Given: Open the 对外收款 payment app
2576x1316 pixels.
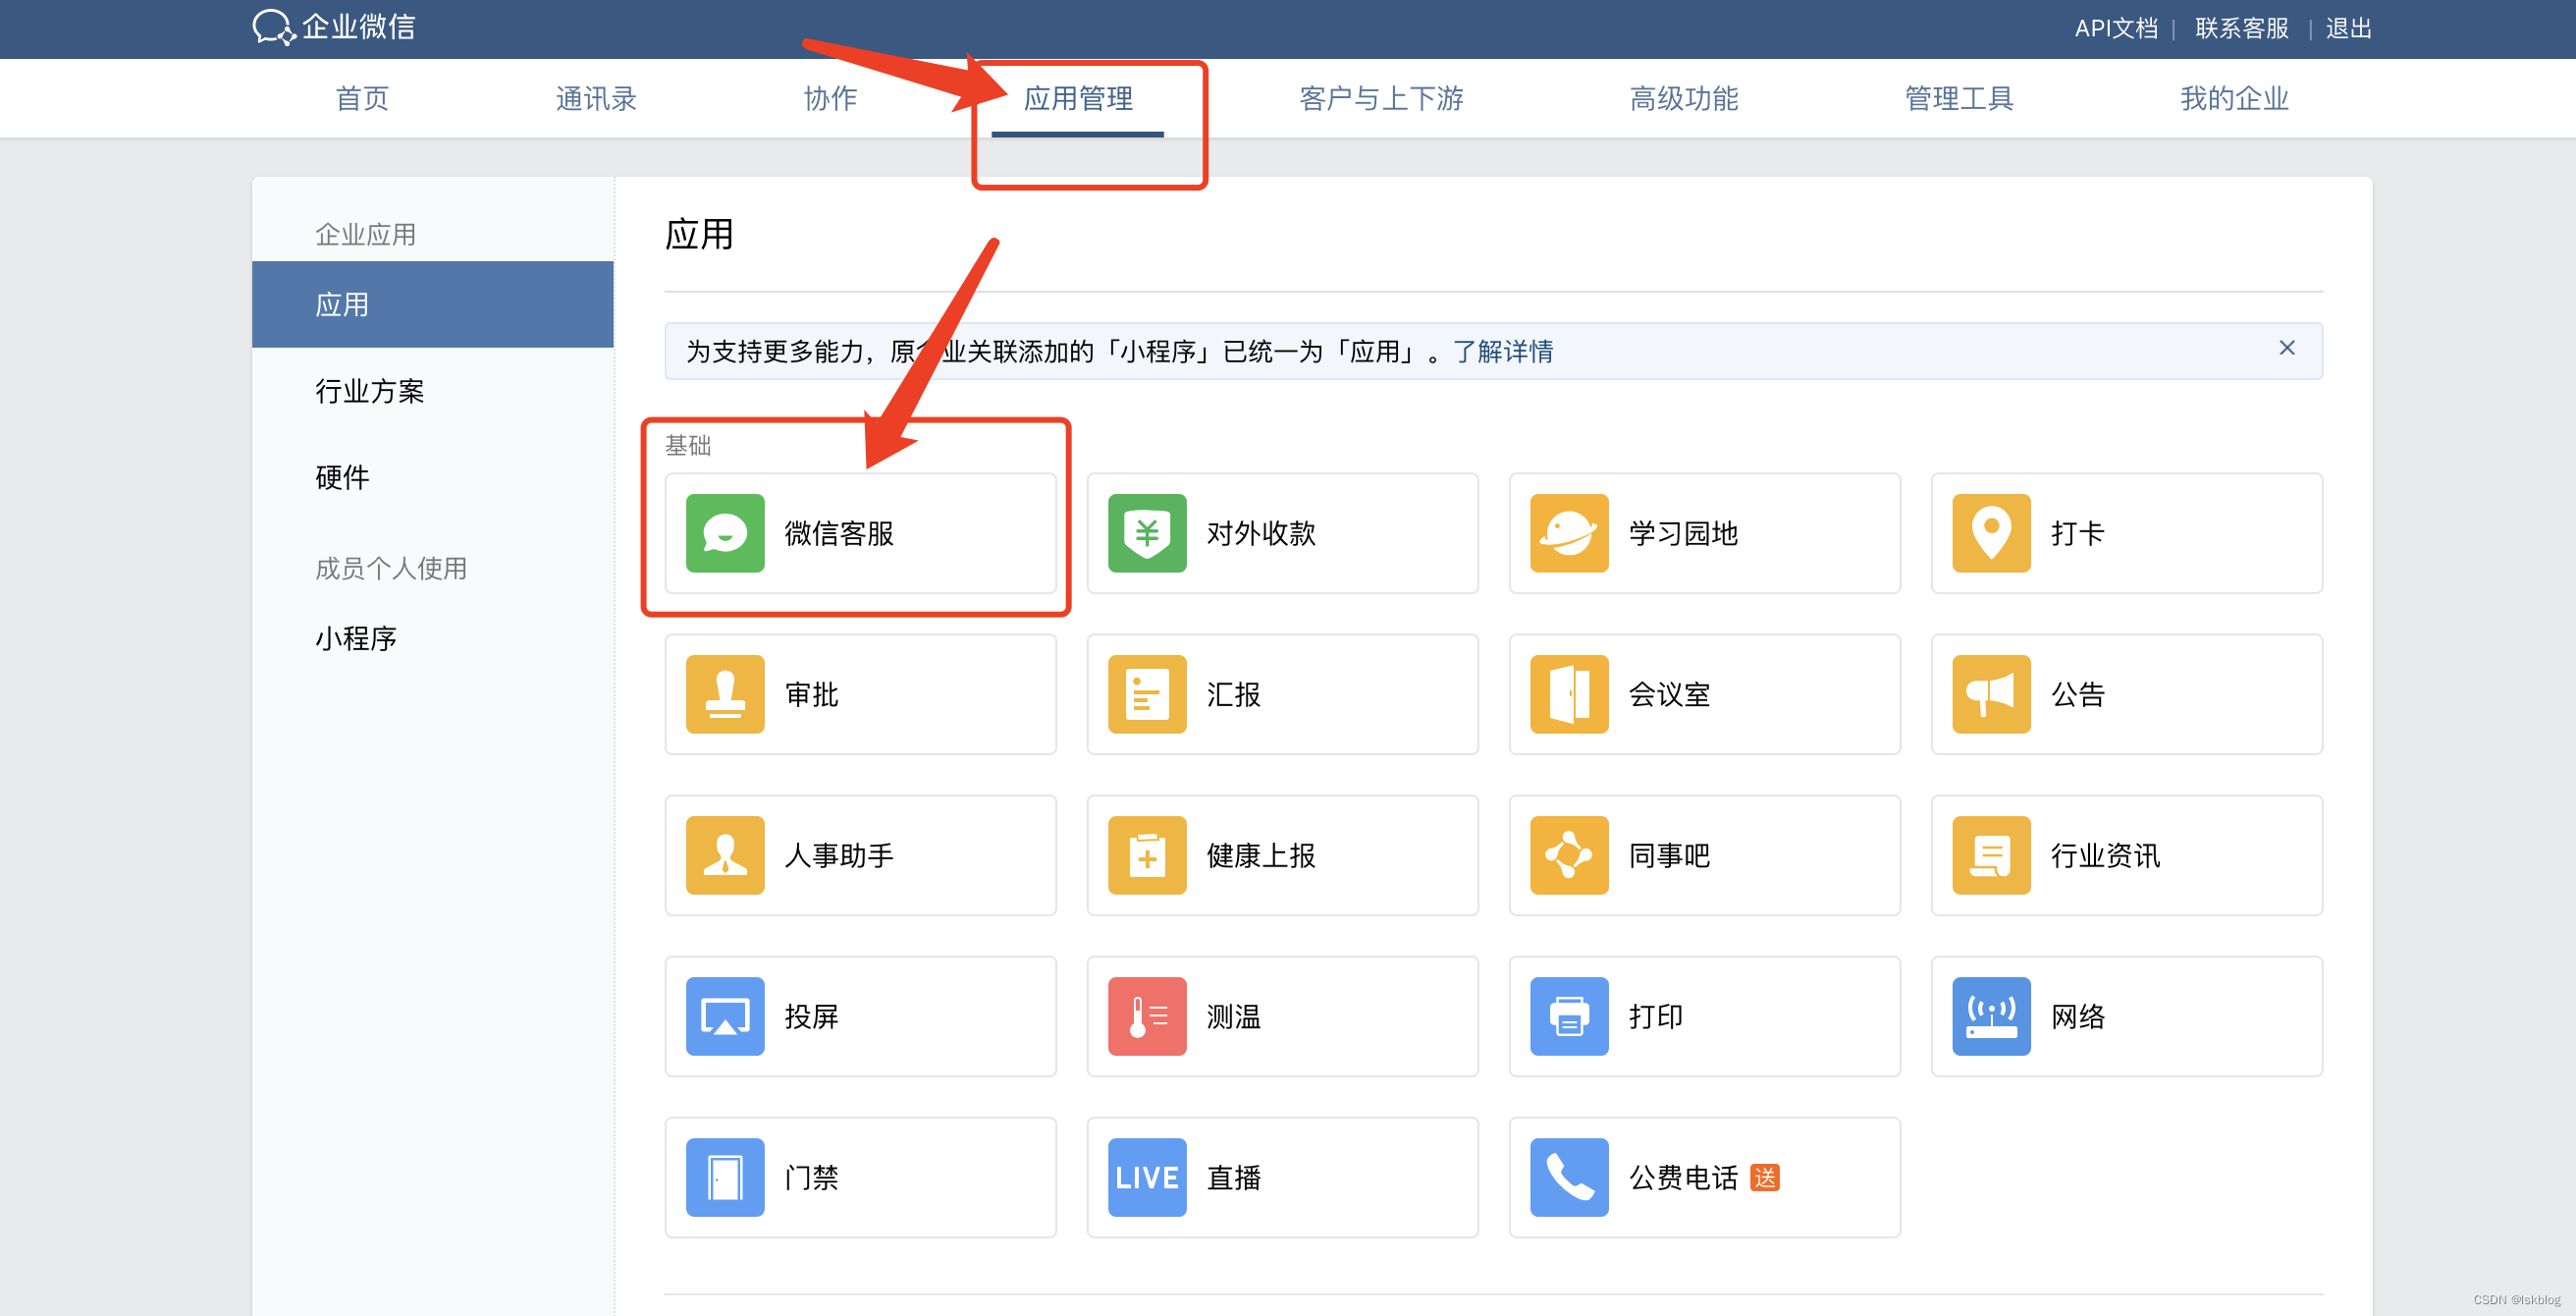Looking at the screenshot, I should tap(1282, 533).
